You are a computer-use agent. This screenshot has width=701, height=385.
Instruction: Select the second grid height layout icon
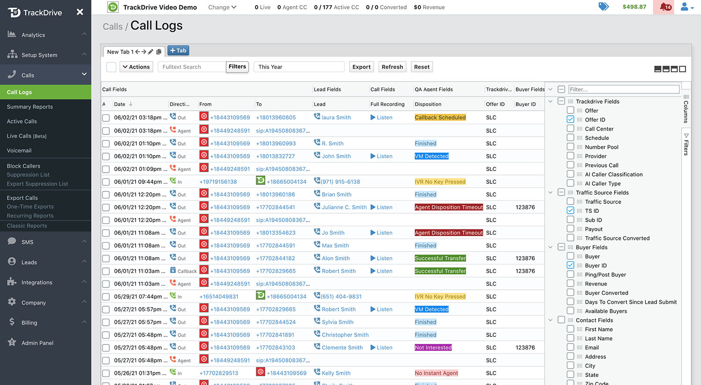(x=666, y=69)
